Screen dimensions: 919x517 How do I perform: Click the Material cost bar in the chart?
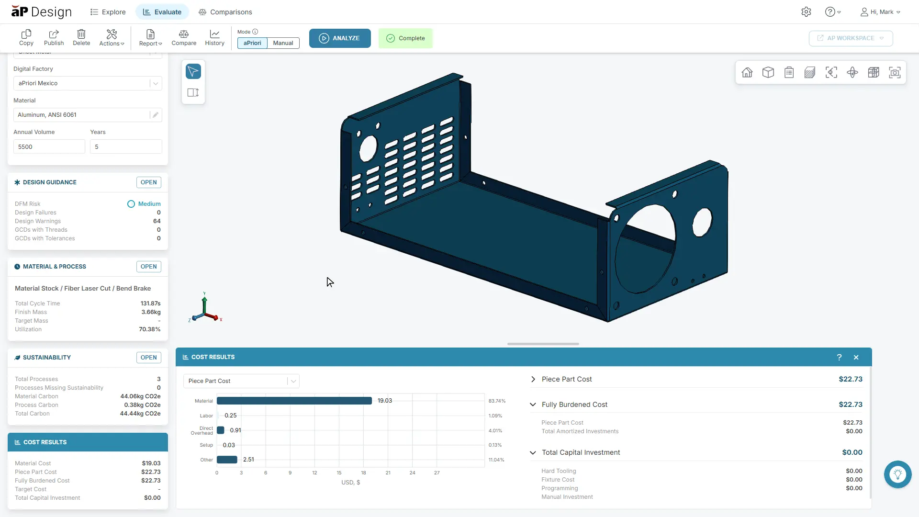(294, 401)
